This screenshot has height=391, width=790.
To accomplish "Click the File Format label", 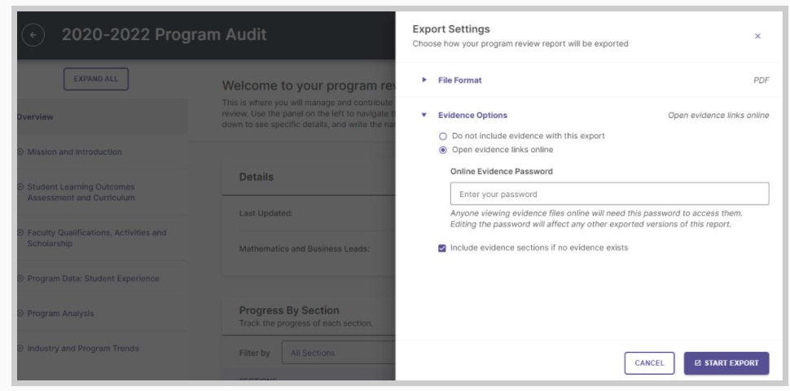I will click(x=460, y=80).
